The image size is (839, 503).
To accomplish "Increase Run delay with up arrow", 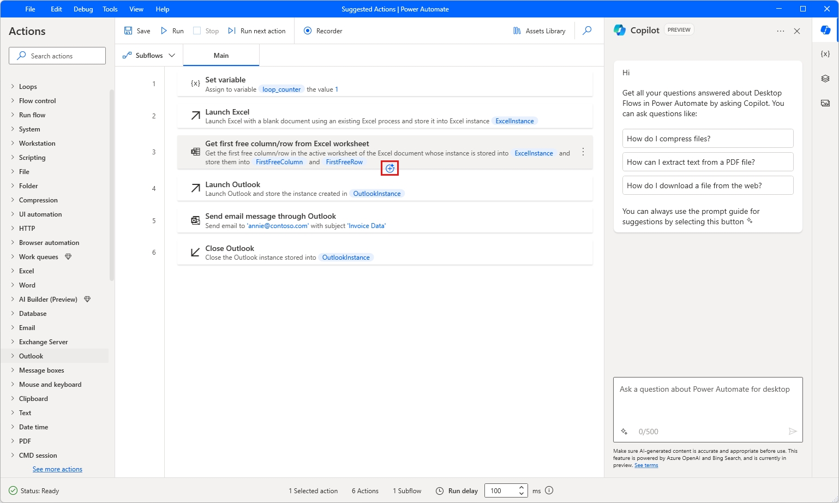I will click(x=522, y=487).
